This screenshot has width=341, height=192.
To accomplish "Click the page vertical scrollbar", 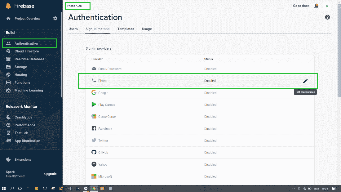I will click(339, 62).
